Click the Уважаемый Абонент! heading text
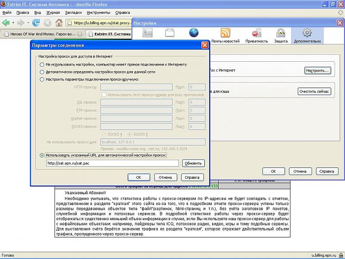 point(85,193)
